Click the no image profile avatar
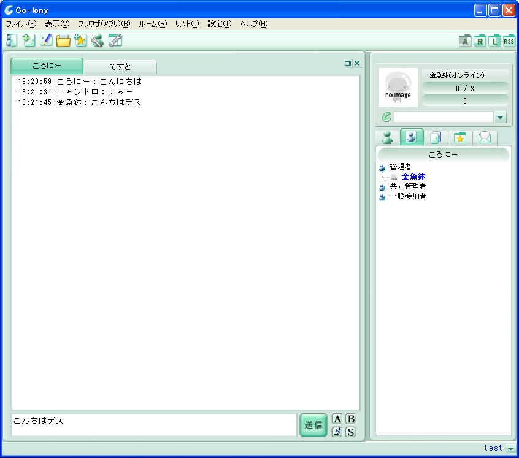 pyautogui.click(x=398, y=88)
